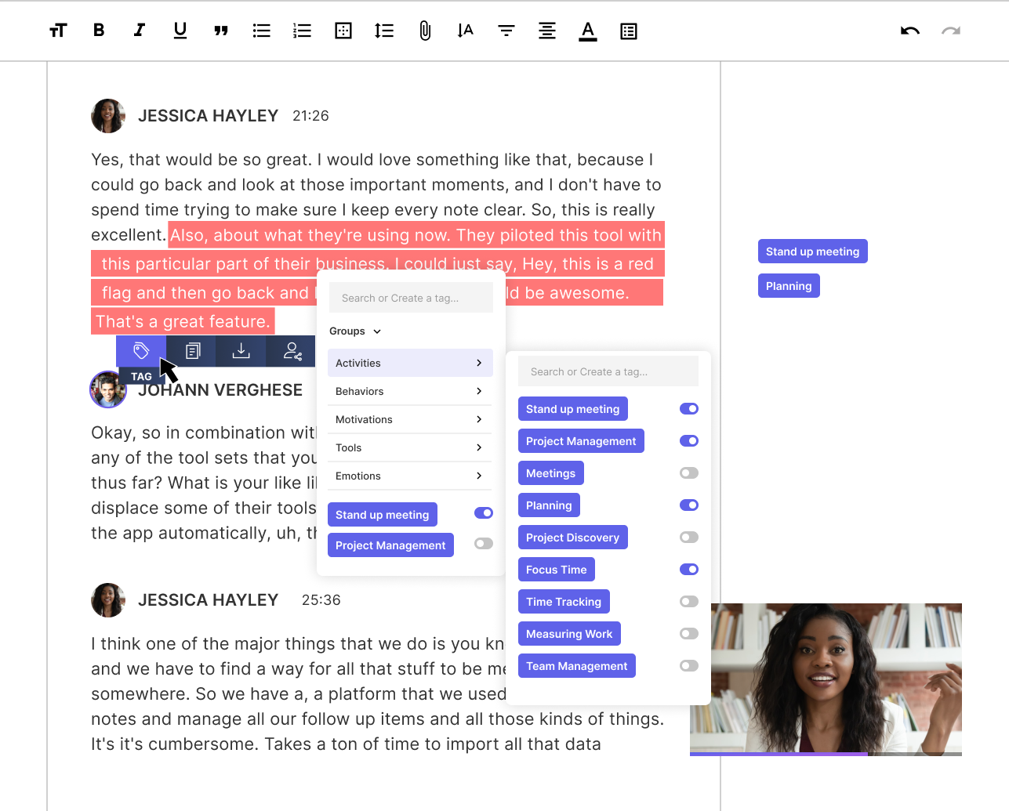Viewport: 1009px width, 811px height.
Task: Open the text color tool
Action: pyautogui.click(x=587, y=31)
